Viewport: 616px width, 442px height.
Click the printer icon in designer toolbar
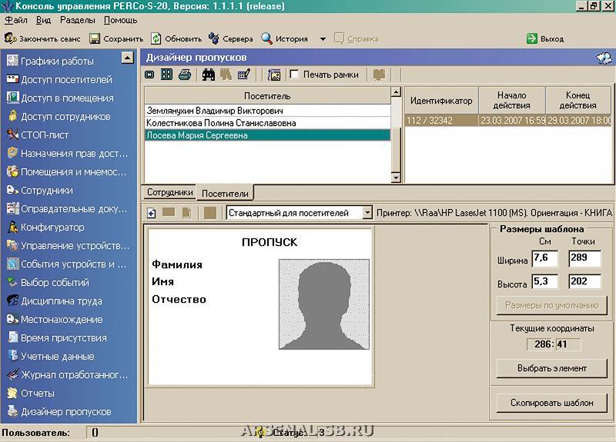[x=185, y=75]
